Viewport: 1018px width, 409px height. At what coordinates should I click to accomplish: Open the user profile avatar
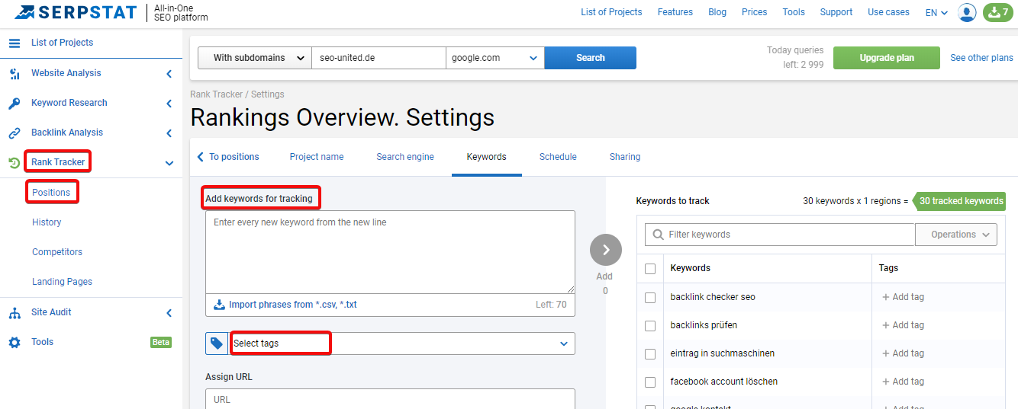967,12
